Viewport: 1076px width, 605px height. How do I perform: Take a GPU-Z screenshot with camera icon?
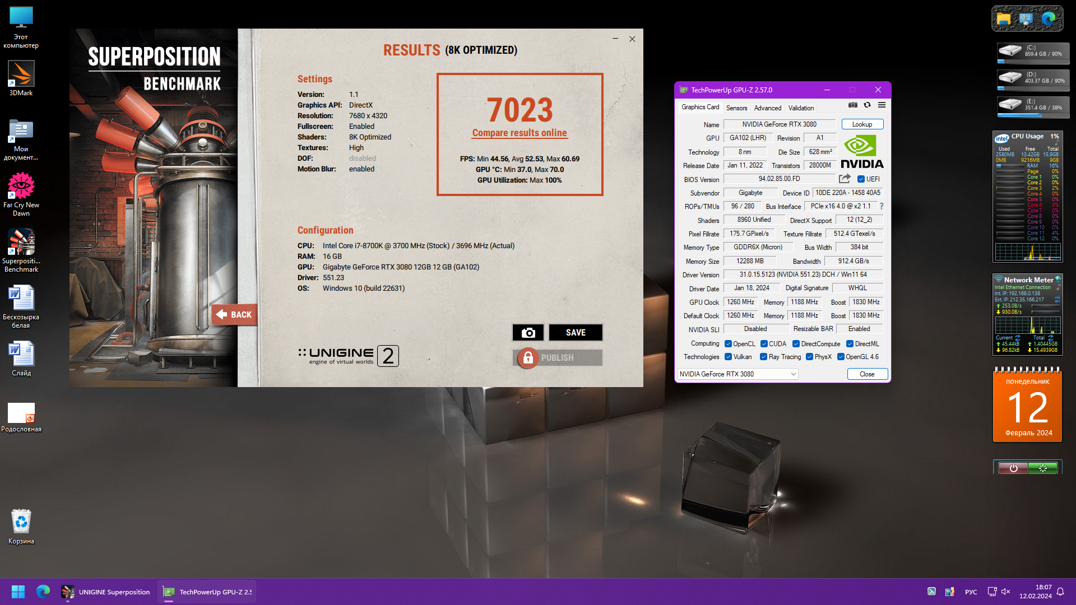point(852,105)
